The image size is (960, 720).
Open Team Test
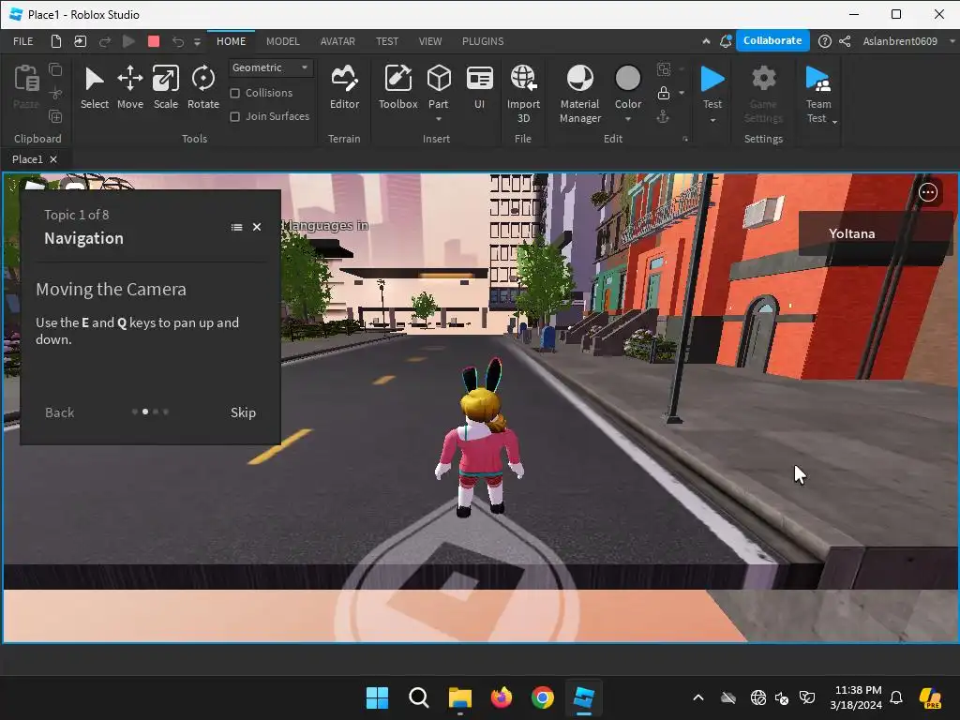pyautogui.click(x=817, y=94)
